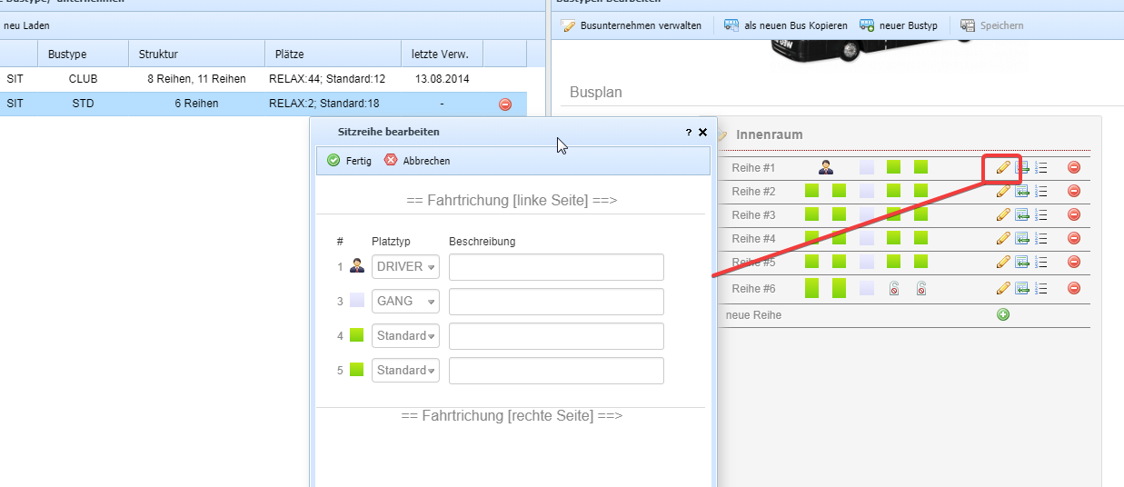Viewport: 1124px width, 487px height.
Task: Open Platztyp dropdown for seat 4
Action: 405,336
